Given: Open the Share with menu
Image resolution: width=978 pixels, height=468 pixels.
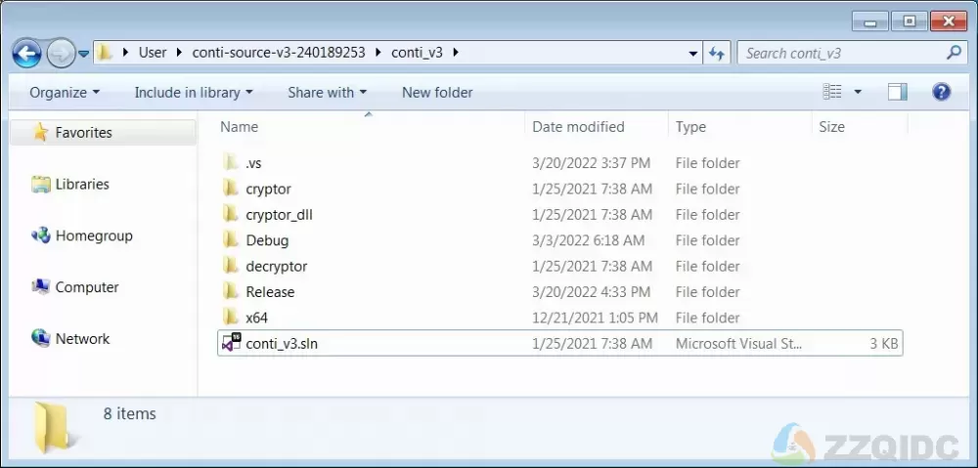Looking at the screenshot, I should 327,92.
